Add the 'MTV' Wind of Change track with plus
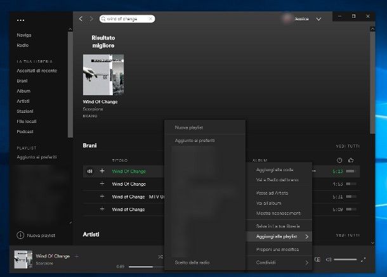The width and height of the screenshot is (387, 277). [x=102, y=196]
